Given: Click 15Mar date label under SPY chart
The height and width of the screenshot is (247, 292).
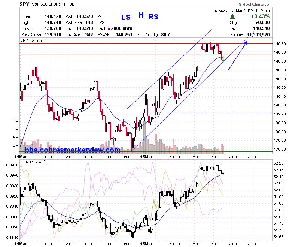Looking at the screenshot, I should point(146,157).
